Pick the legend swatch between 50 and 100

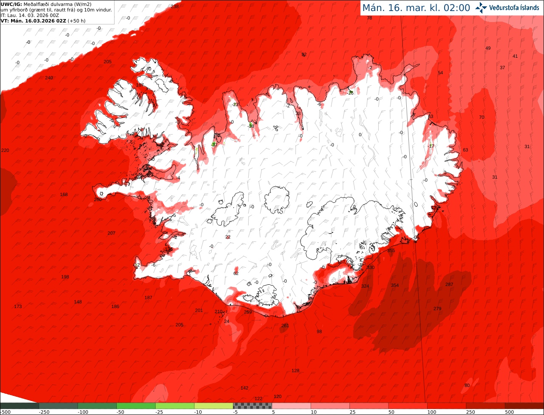click(408, 406)
